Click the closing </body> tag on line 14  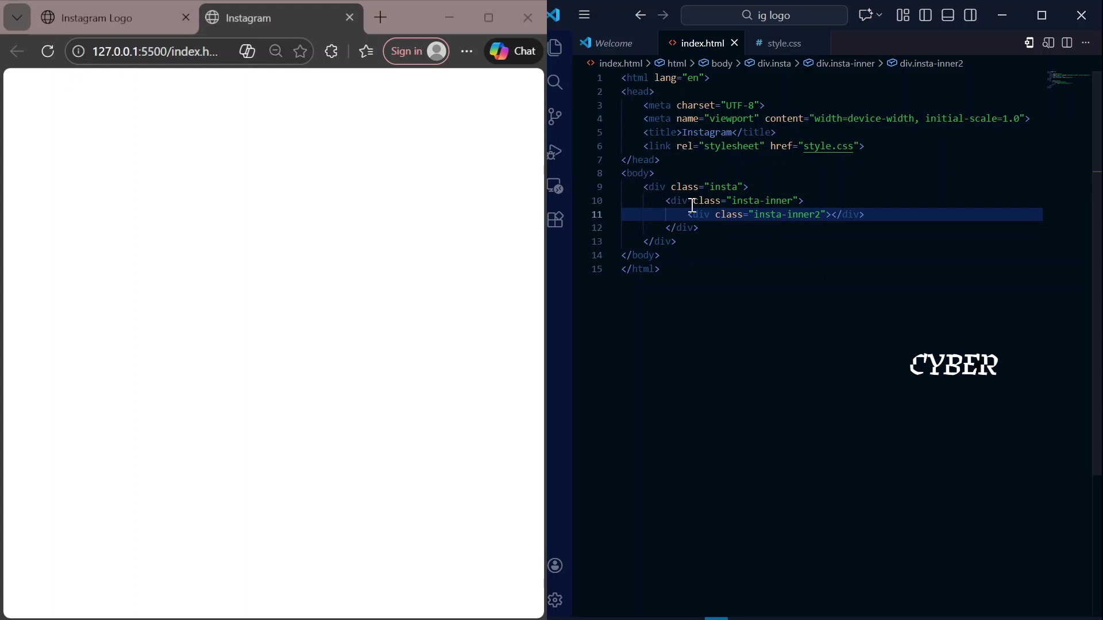click(x=640, y=255)
